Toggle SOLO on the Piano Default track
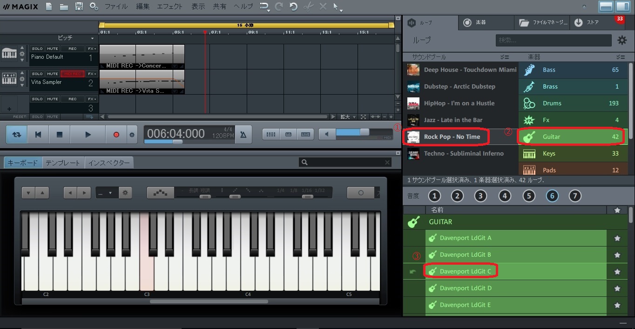This screenshot has width=635, height=329. [37, 48]
